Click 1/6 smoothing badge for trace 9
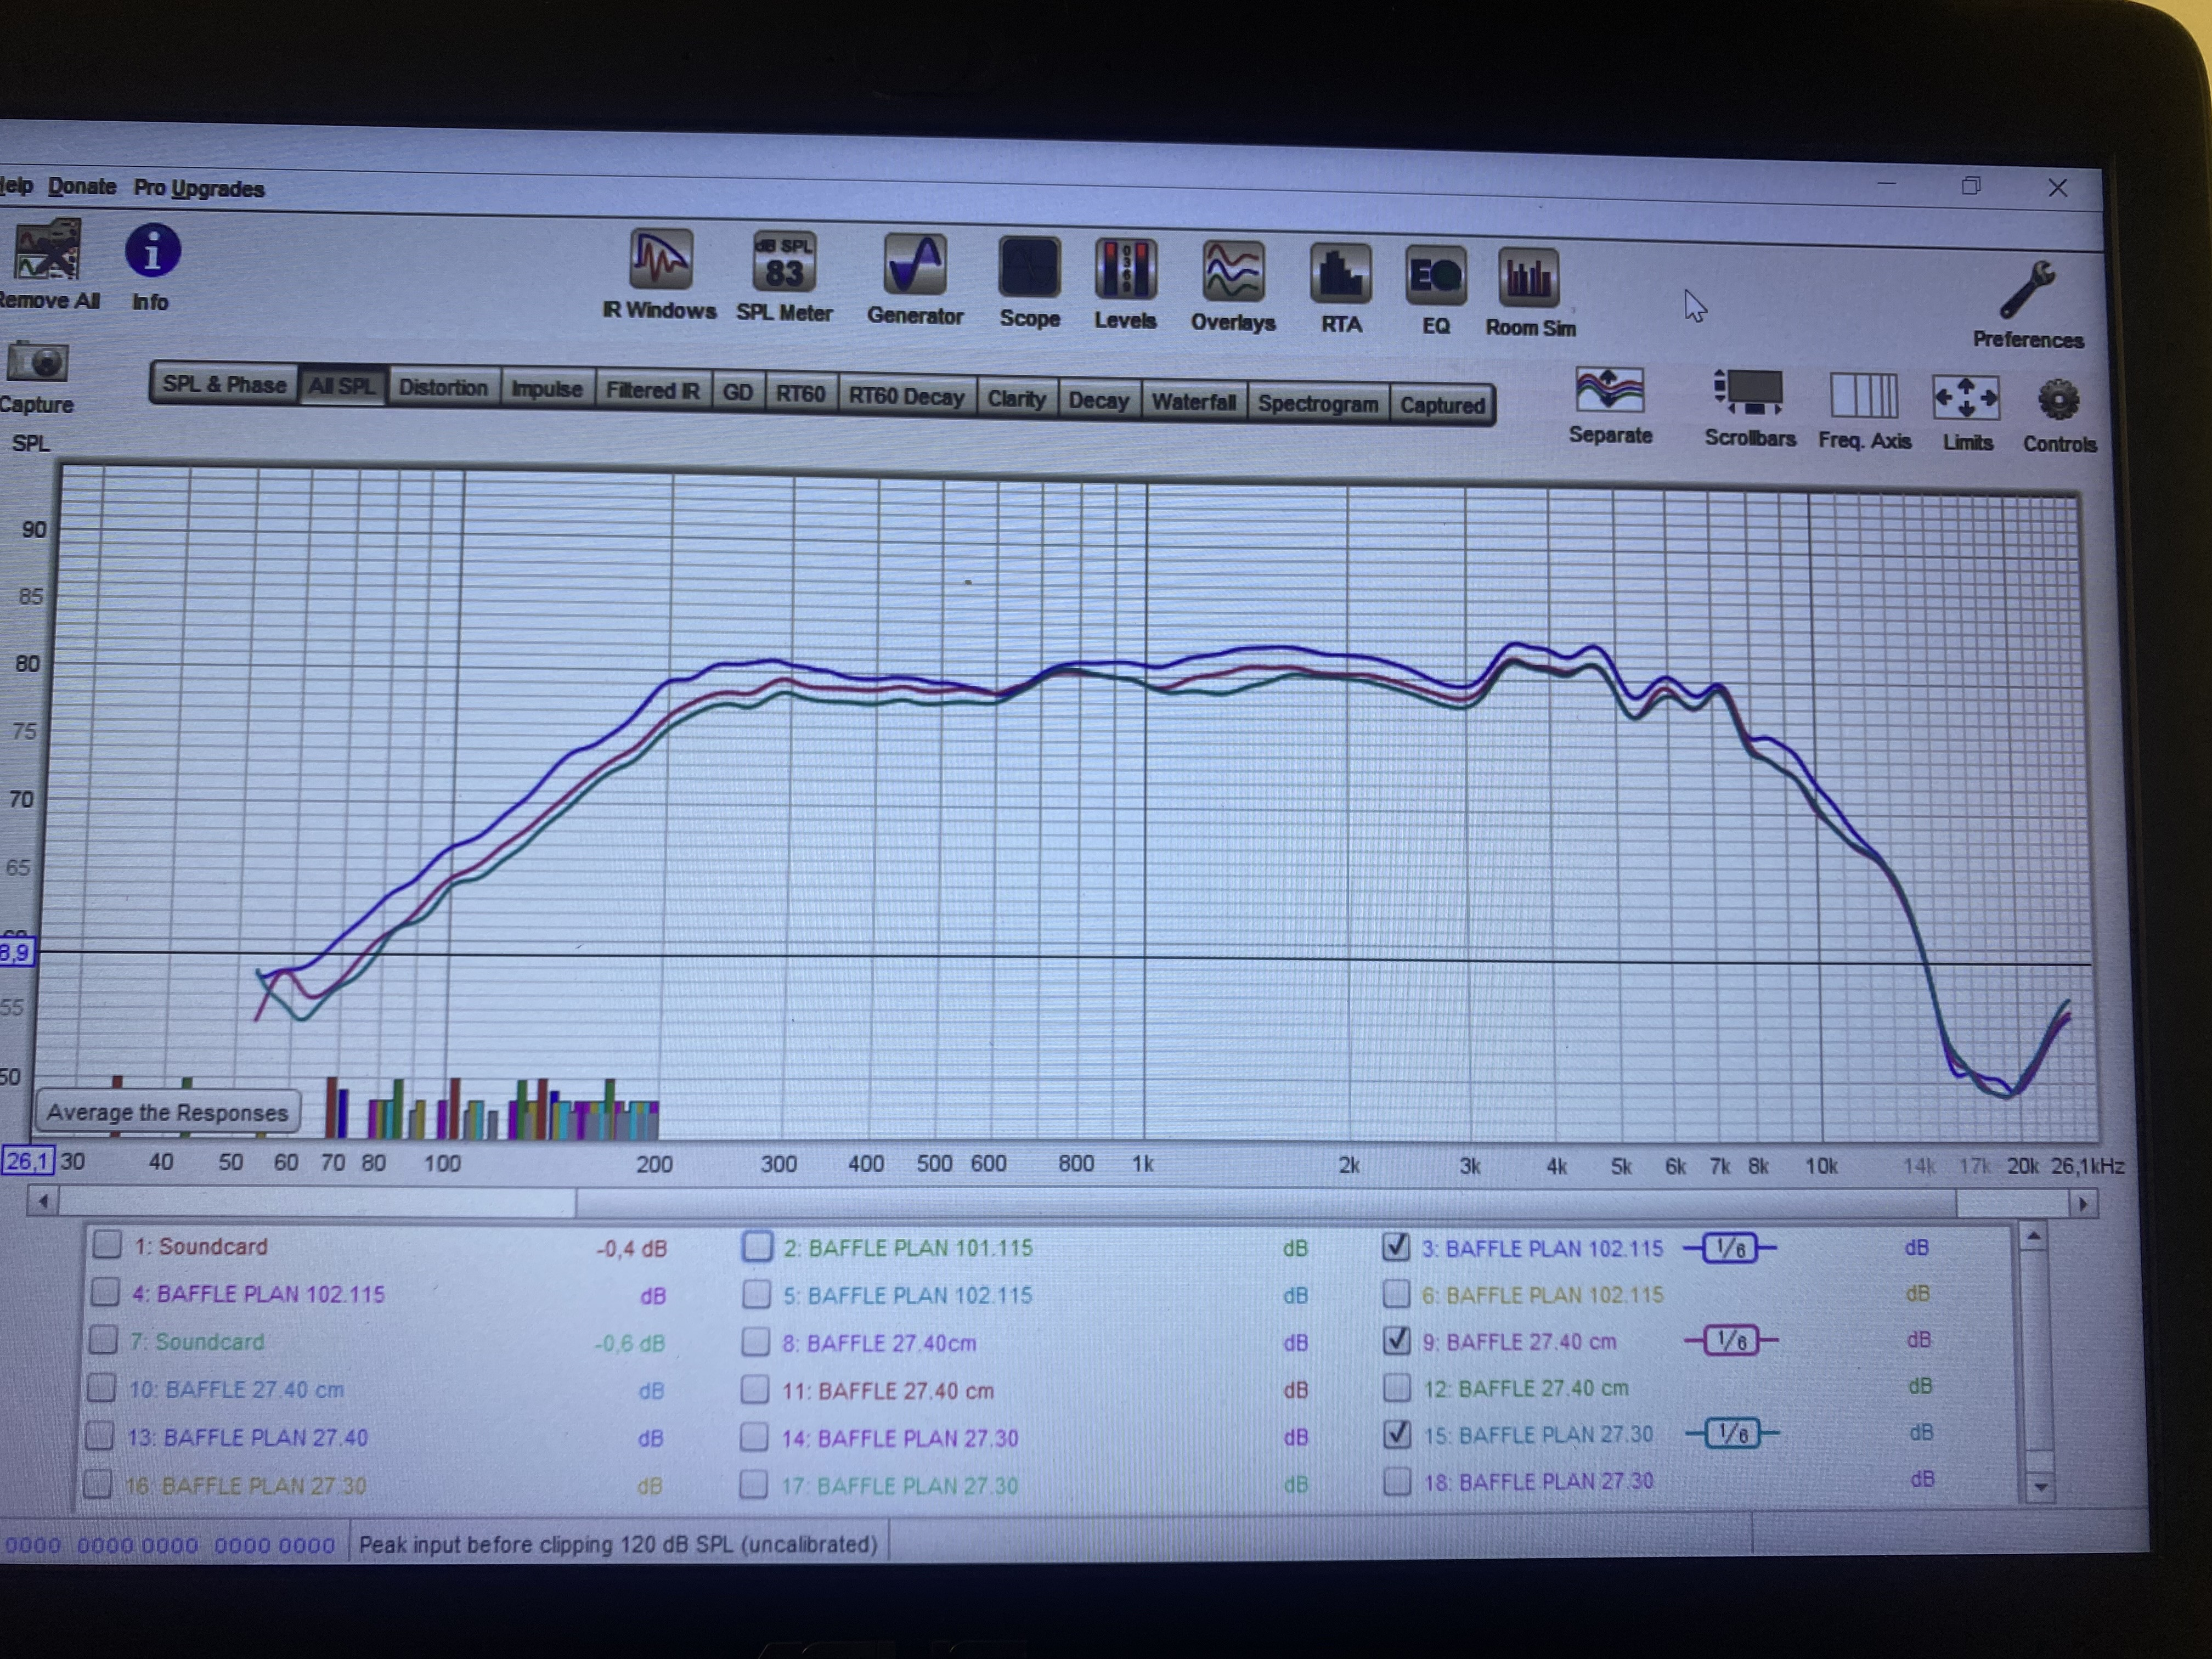This screenshot has height=1659, width=2212. (x=1731, y=1340)
